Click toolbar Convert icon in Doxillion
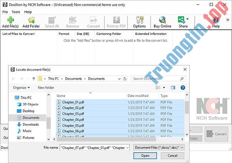This screenshot has width=232, height=163. pos(94,22)
